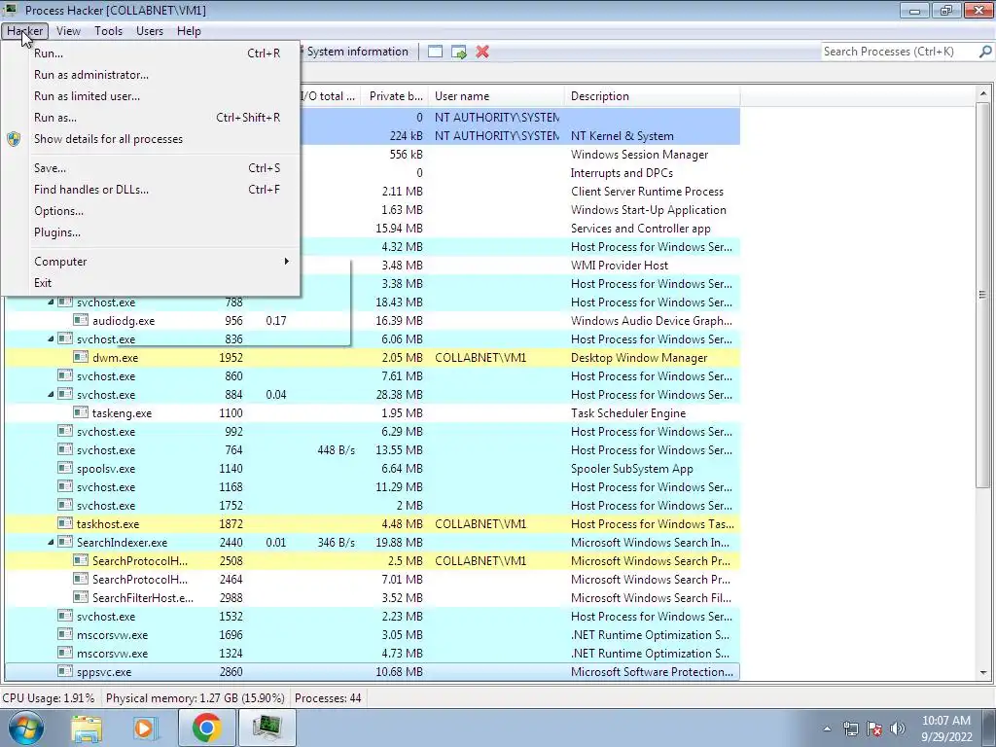This screenshot has height=747, width=996.
Task: Sort by Private bytes column
Action: click(x=395, y=96)
